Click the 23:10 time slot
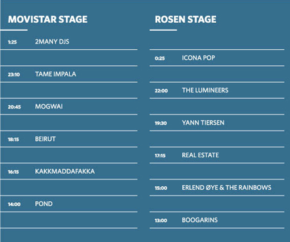 point(14,74)
